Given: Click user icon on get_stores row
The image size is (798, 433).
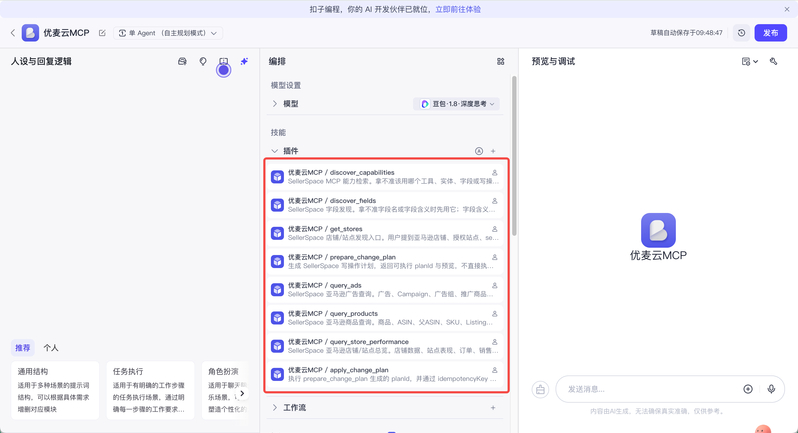Looking at the screenshot, I should 495,229.
